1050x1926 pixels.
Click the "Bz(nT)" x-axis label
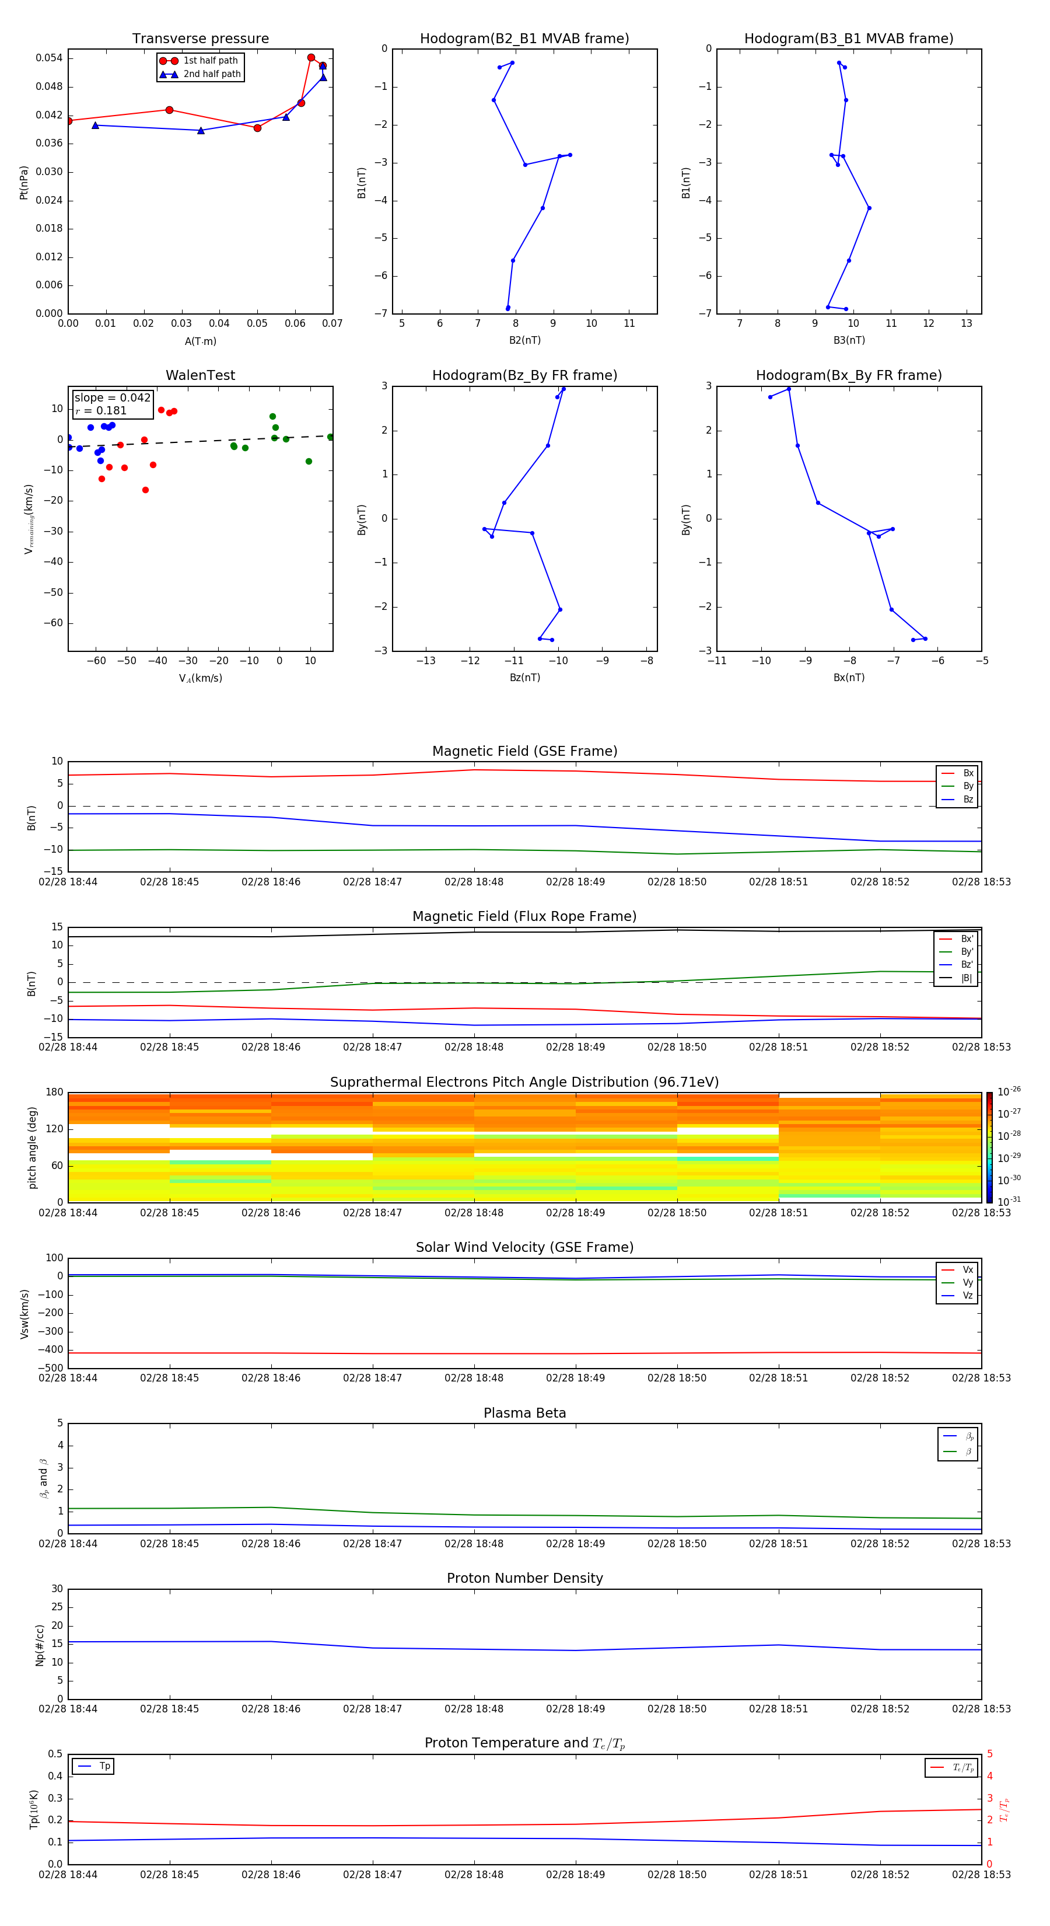(524, 678)
